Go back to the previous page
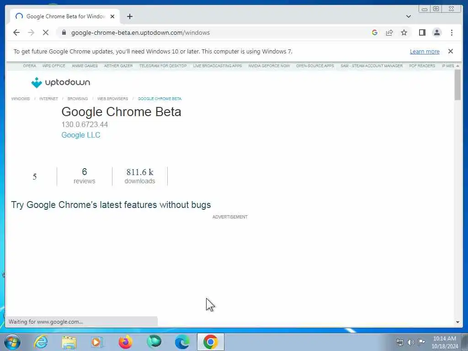The width and height of the screenshot is (468, 351). tap(16, 32)
